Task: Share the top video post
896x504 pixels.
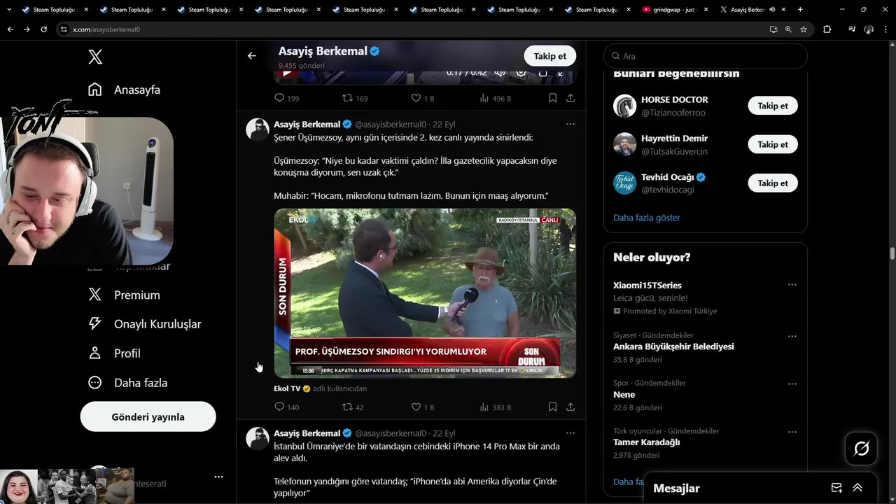Action: (x=570, y=98)
